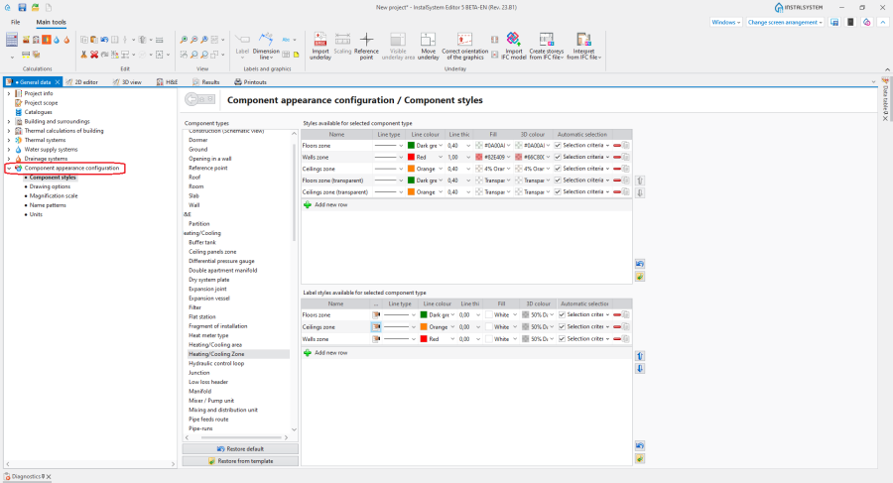Open the Printouts tab
This screenshot has height=483, width=893.
tap(251, 82)
